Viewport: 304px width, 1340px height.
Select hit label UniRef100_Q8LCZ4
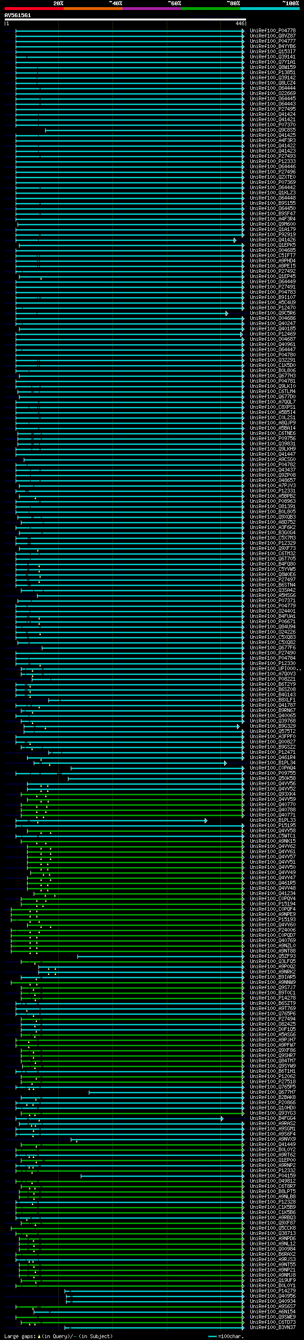[x=273, y=83]
